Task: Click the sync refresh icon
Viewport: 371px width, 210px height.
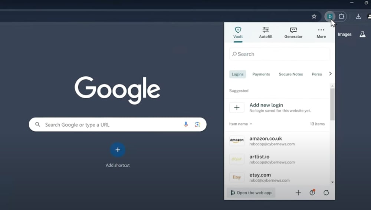Action: tap(326, 193)
